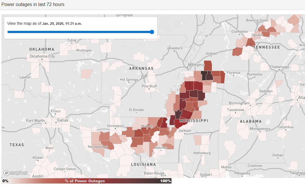Click the College Station label
This screenshot has height=188, width=305.
point(65,169)
